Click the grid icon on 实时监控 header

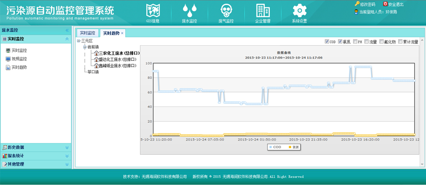(4, 39)
